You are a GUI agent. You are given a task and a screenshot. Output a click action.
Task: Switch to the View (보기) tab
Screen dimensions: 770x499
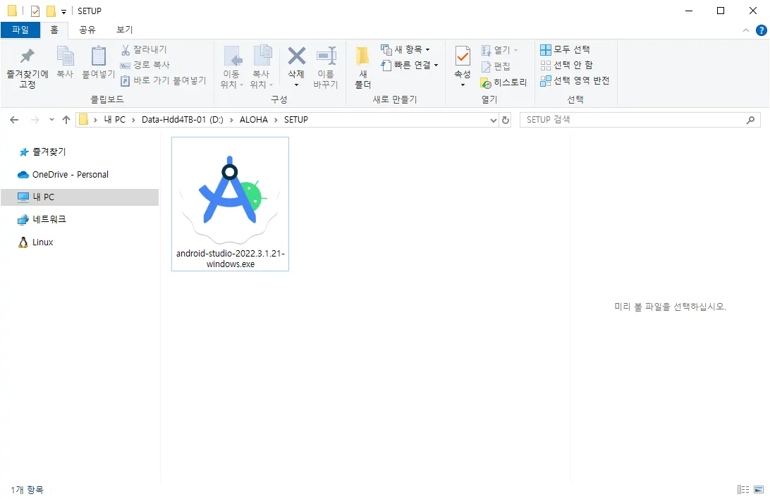124,30
